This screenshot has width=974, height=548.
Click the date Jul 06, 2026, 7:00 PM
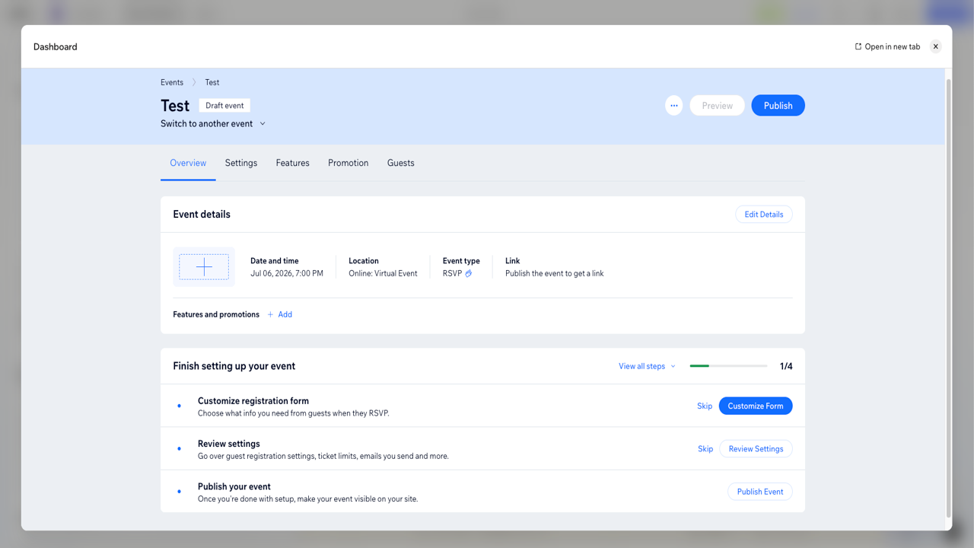tap(287, 273)
